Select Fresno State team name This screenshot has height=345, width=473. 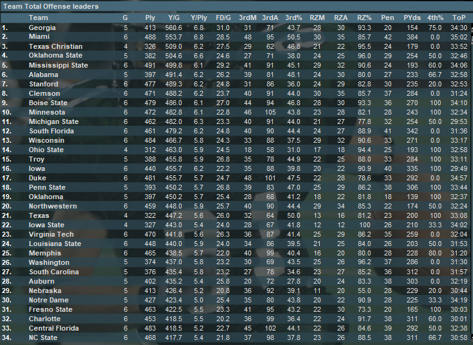tap(51, 309)
